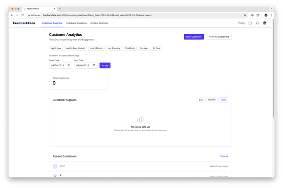Click View All in Recent Customers

(224, 156)
